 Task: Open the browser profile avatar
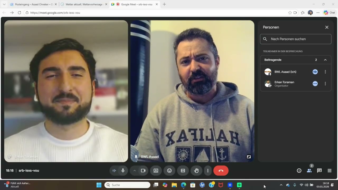310,13
